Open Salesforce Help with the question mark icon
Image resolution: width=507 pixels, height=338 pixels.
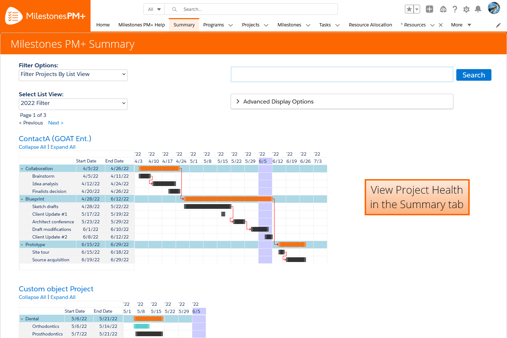pos(455,9)
